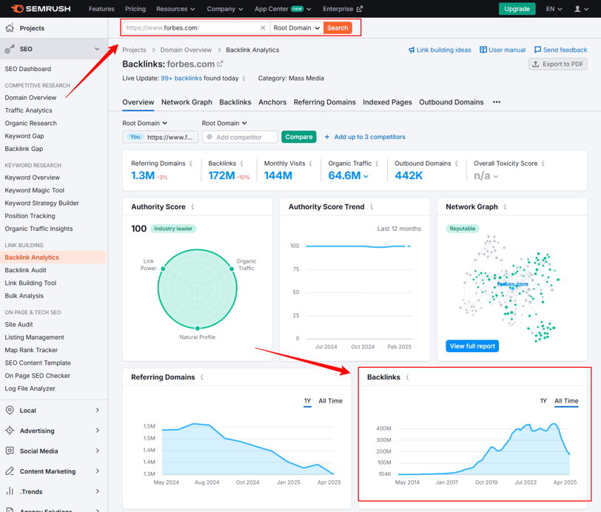601x512 pixels.
Task: Switch to the Network Graph tab
Action: point(187,102)
